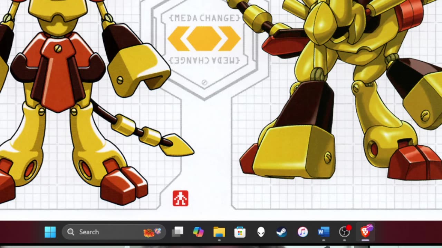Click the 'MEDA CHANGE' heading text
Image resolution: width=442 pixels, height=248 pixels.
coord(204,18)
